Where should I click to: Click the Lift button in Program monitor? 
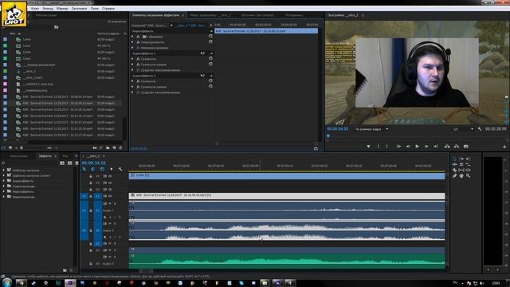click(447, 147)
